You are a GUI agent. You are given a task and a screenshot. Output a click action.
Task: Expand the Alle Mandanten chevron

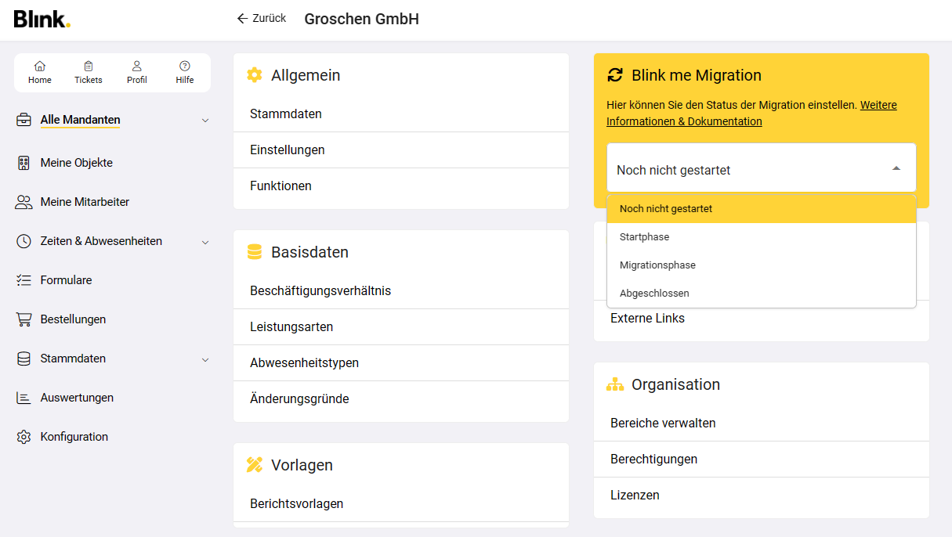(205, 121)
